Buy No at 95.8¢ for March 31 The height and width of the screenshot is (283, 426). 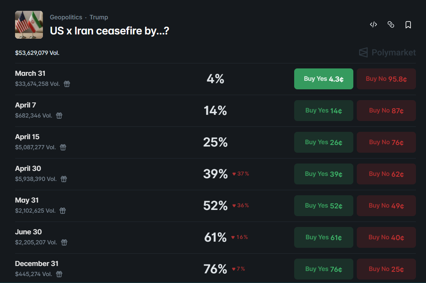(386, 78)
